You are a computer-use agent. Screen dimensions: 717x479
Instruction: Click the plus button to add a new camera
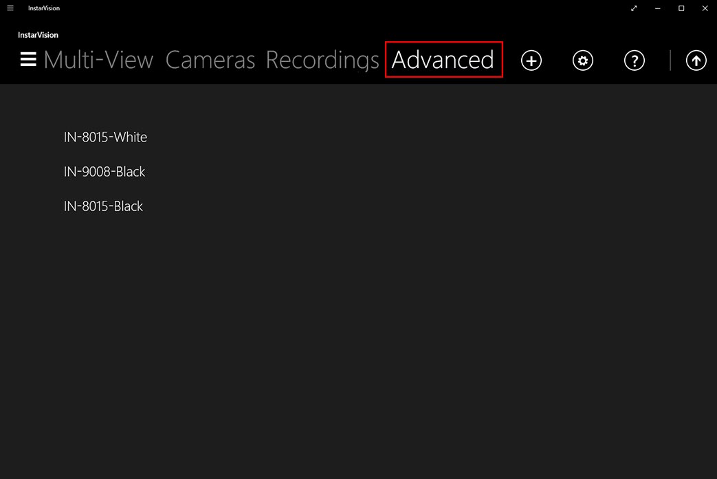tap(531, 60)
